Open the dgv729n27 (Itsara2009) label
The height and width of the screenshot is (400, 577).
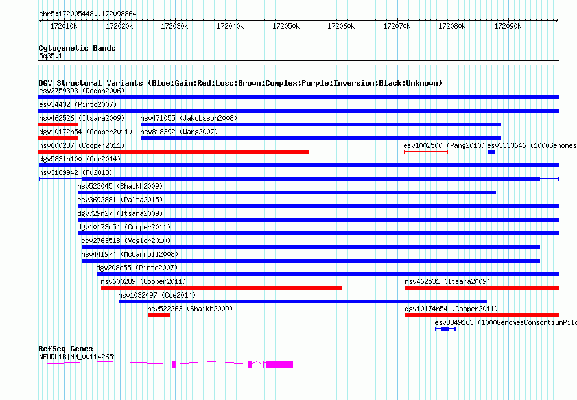tap(120, 213)
